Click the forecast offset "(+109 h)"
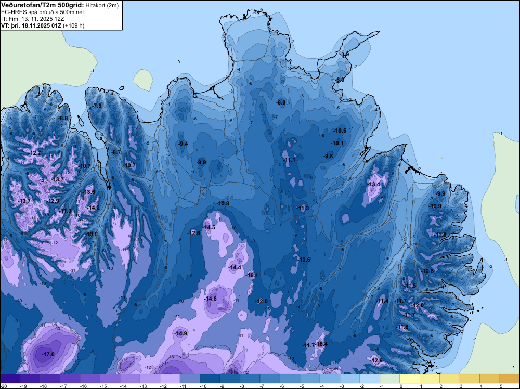 pyautogui.click(x=74, y=25)
